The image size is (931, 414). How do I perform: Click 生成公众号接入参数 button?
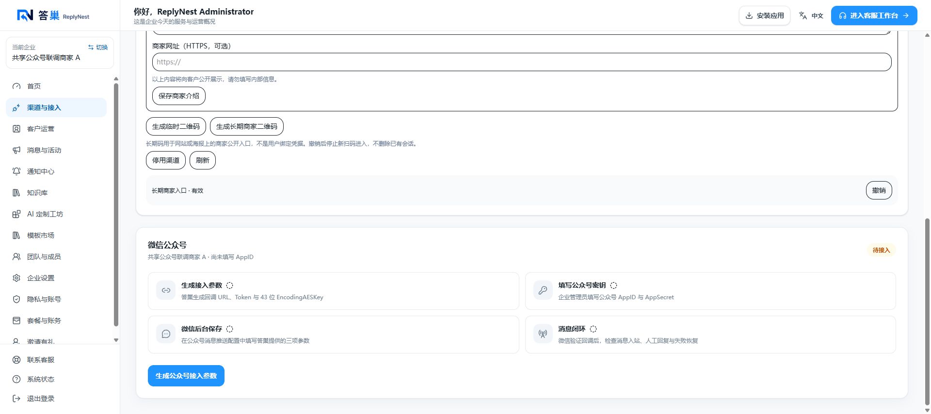(x=186, y=376)
